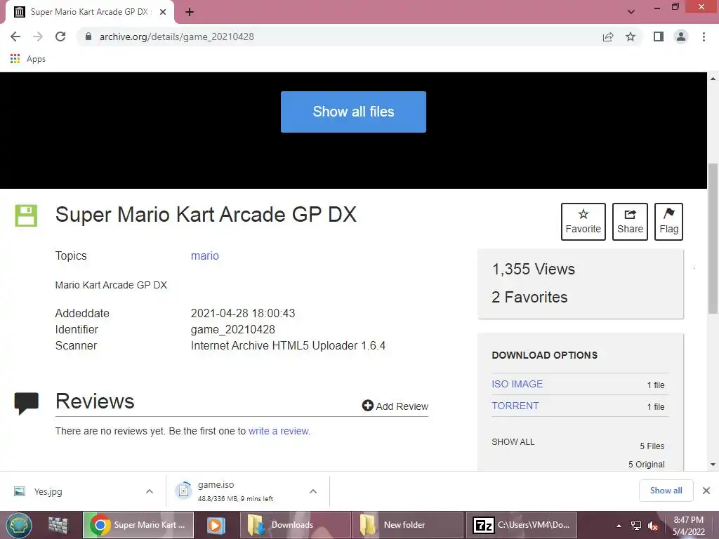Click the green floppy disk software icon
The image size is (719, 539).
coord(26,215)
